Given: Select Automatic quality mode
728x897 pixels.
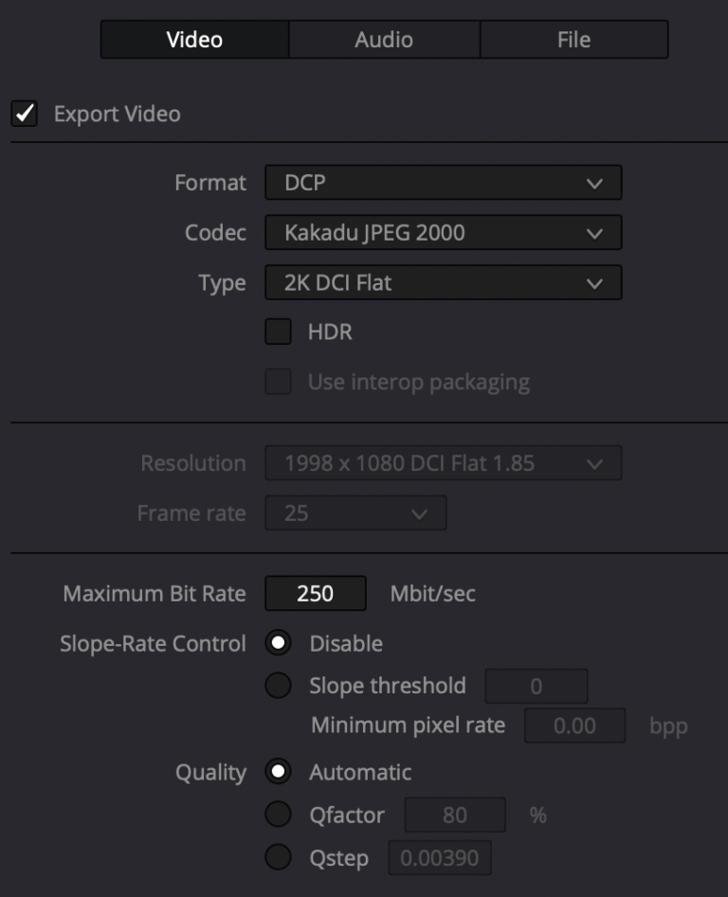Looking at the screenshot, I should tap(280, 772).
